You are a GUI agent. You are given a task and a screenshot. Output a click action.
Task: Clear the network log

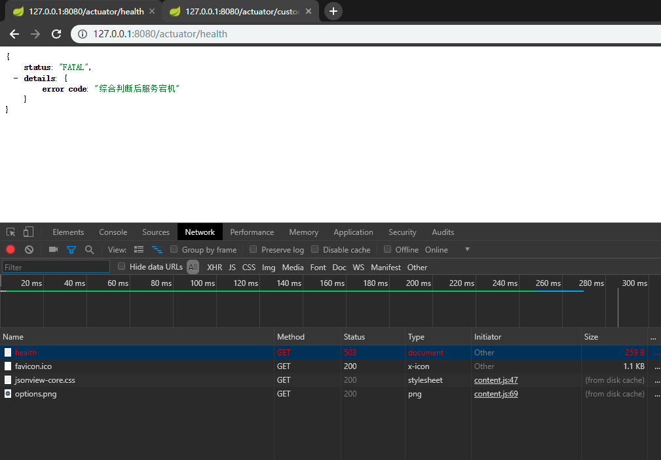(29, 249)
